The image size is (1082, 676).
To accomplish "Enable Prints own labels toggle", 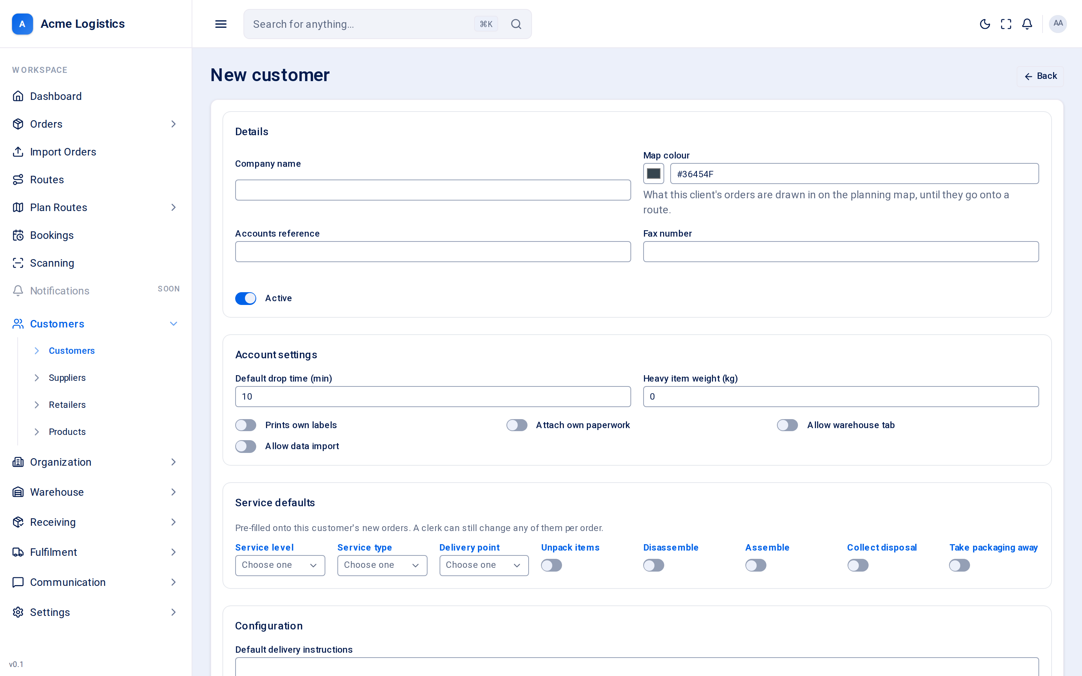I will (x=246, y=425).
